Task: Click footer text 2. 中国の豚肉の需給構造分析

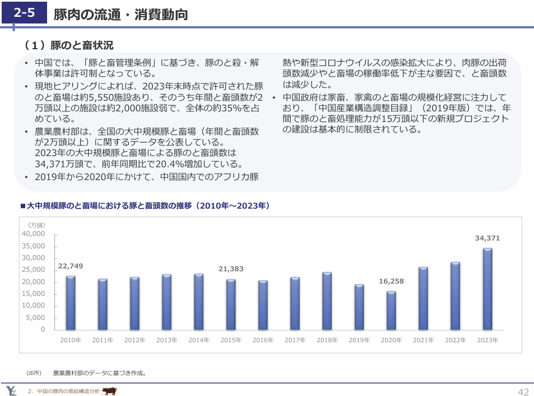Action: [x=64, y=391]
